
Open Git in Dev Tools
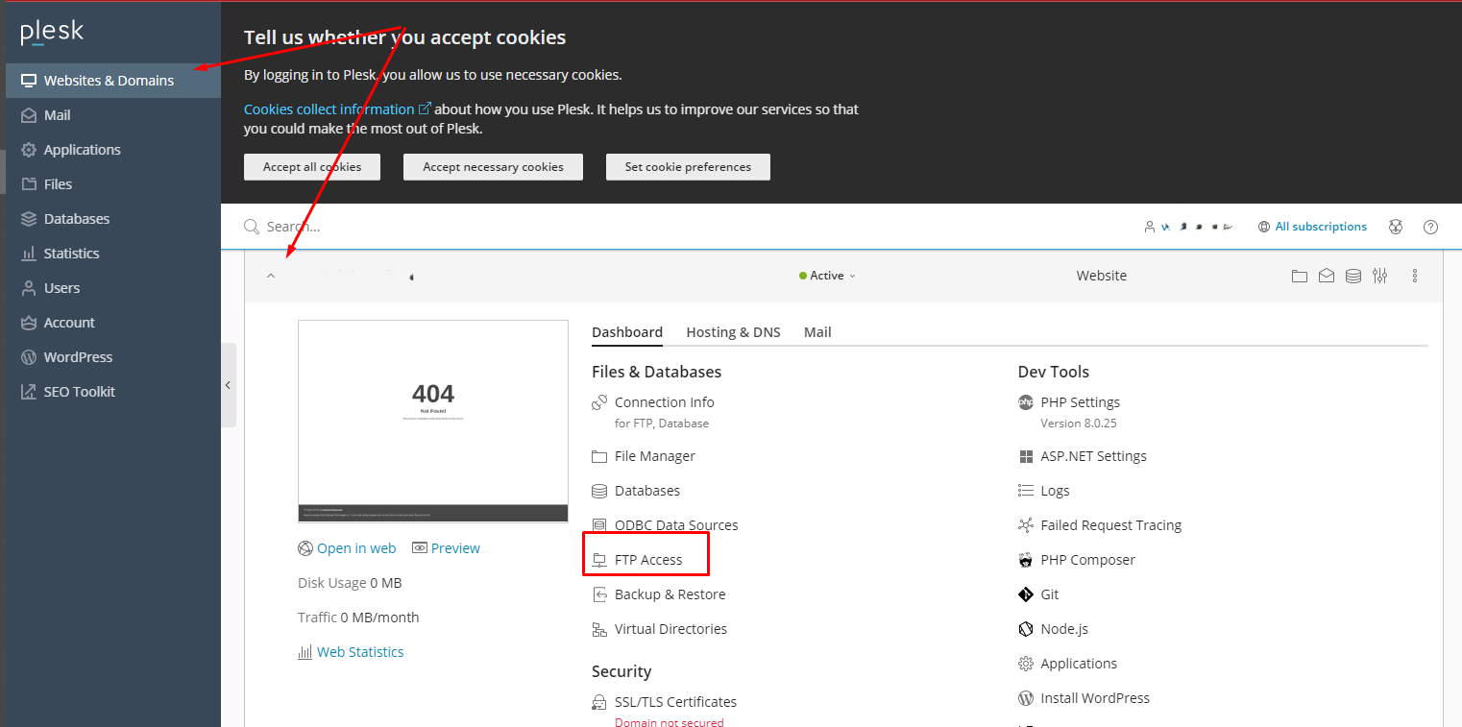(x=1049, y=594)
